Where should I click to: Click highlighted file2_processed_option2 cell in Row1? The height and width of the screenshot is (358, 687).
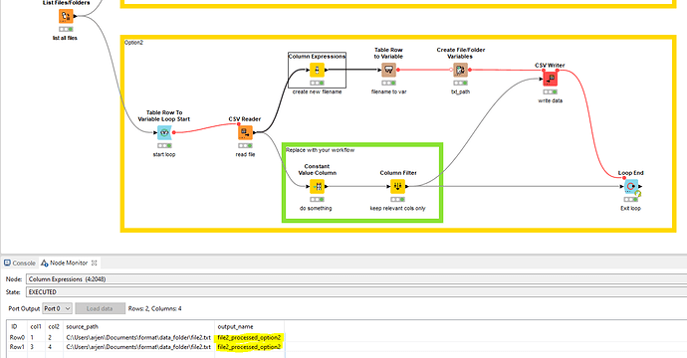[249, 347]
